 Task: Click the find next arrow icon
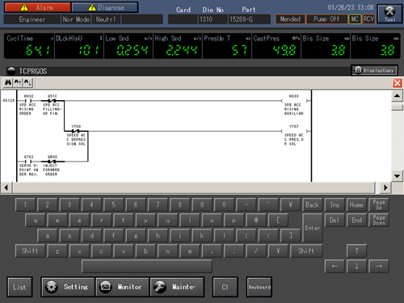point(27,82)
